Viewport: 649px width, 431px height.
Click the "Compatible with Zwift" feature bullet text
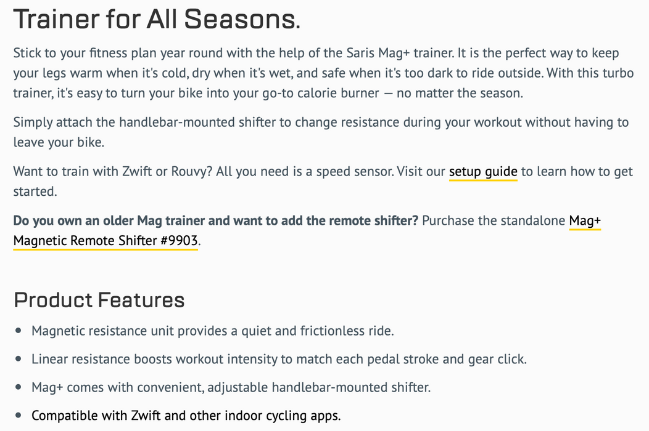coord(186,416)
